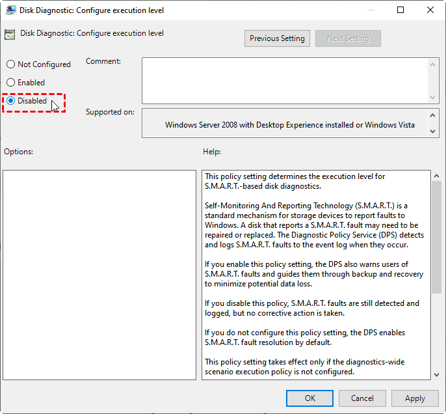The width and height of the screenshot is (446, 414).
Task: Go to Previous Setting
Action: click(x=277, y=38)
